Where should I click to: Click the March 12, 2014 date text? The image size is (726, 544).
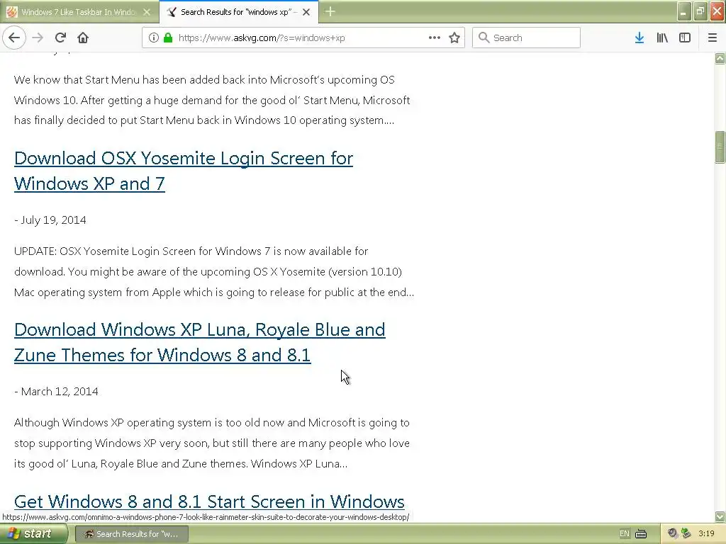[60, 391]
